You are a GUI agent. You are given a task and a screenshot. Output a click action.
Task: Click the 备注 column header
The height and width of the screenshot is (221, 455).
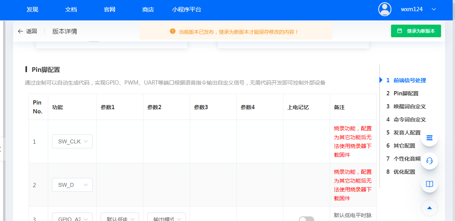pyautogui.click(x=339, y=107)
